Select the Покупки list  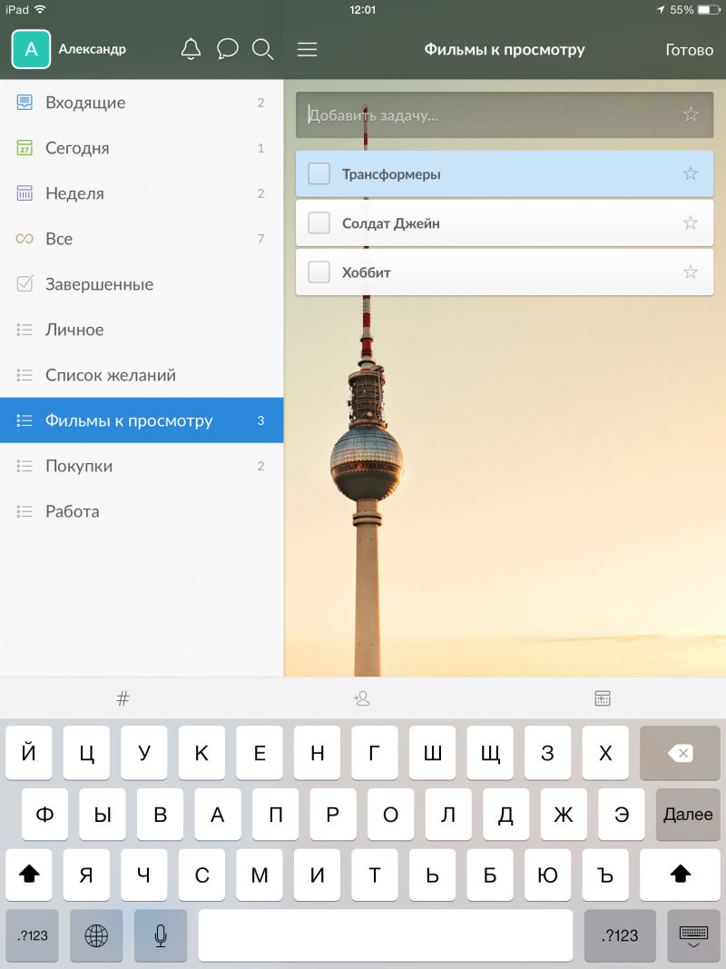tap(79, 466)
